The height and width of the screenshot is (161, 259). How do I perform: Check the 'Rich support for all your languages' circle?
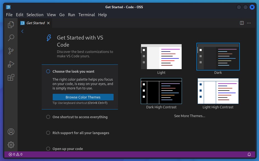pyautogui.click(x=48, y=133)
